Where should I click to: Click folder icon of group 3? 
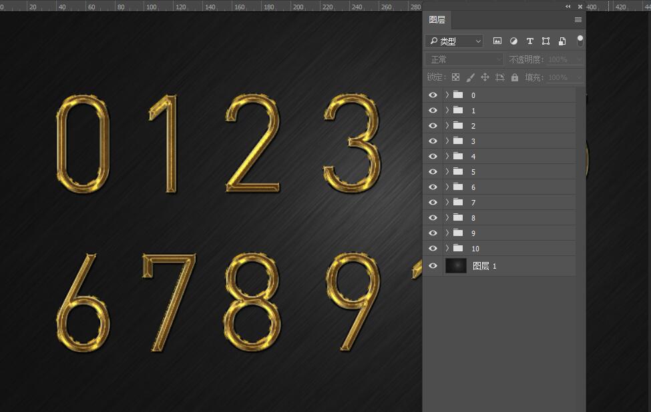coord(458,141)
